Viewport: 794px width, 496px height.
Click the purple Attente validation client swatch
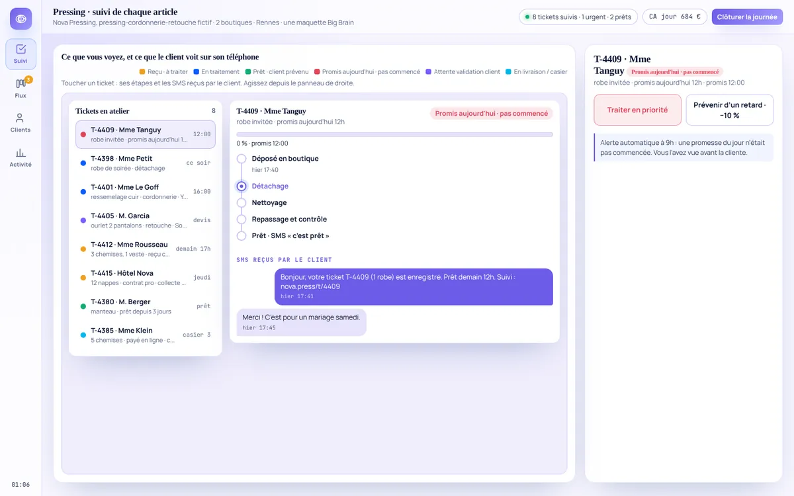coord(429,71)
